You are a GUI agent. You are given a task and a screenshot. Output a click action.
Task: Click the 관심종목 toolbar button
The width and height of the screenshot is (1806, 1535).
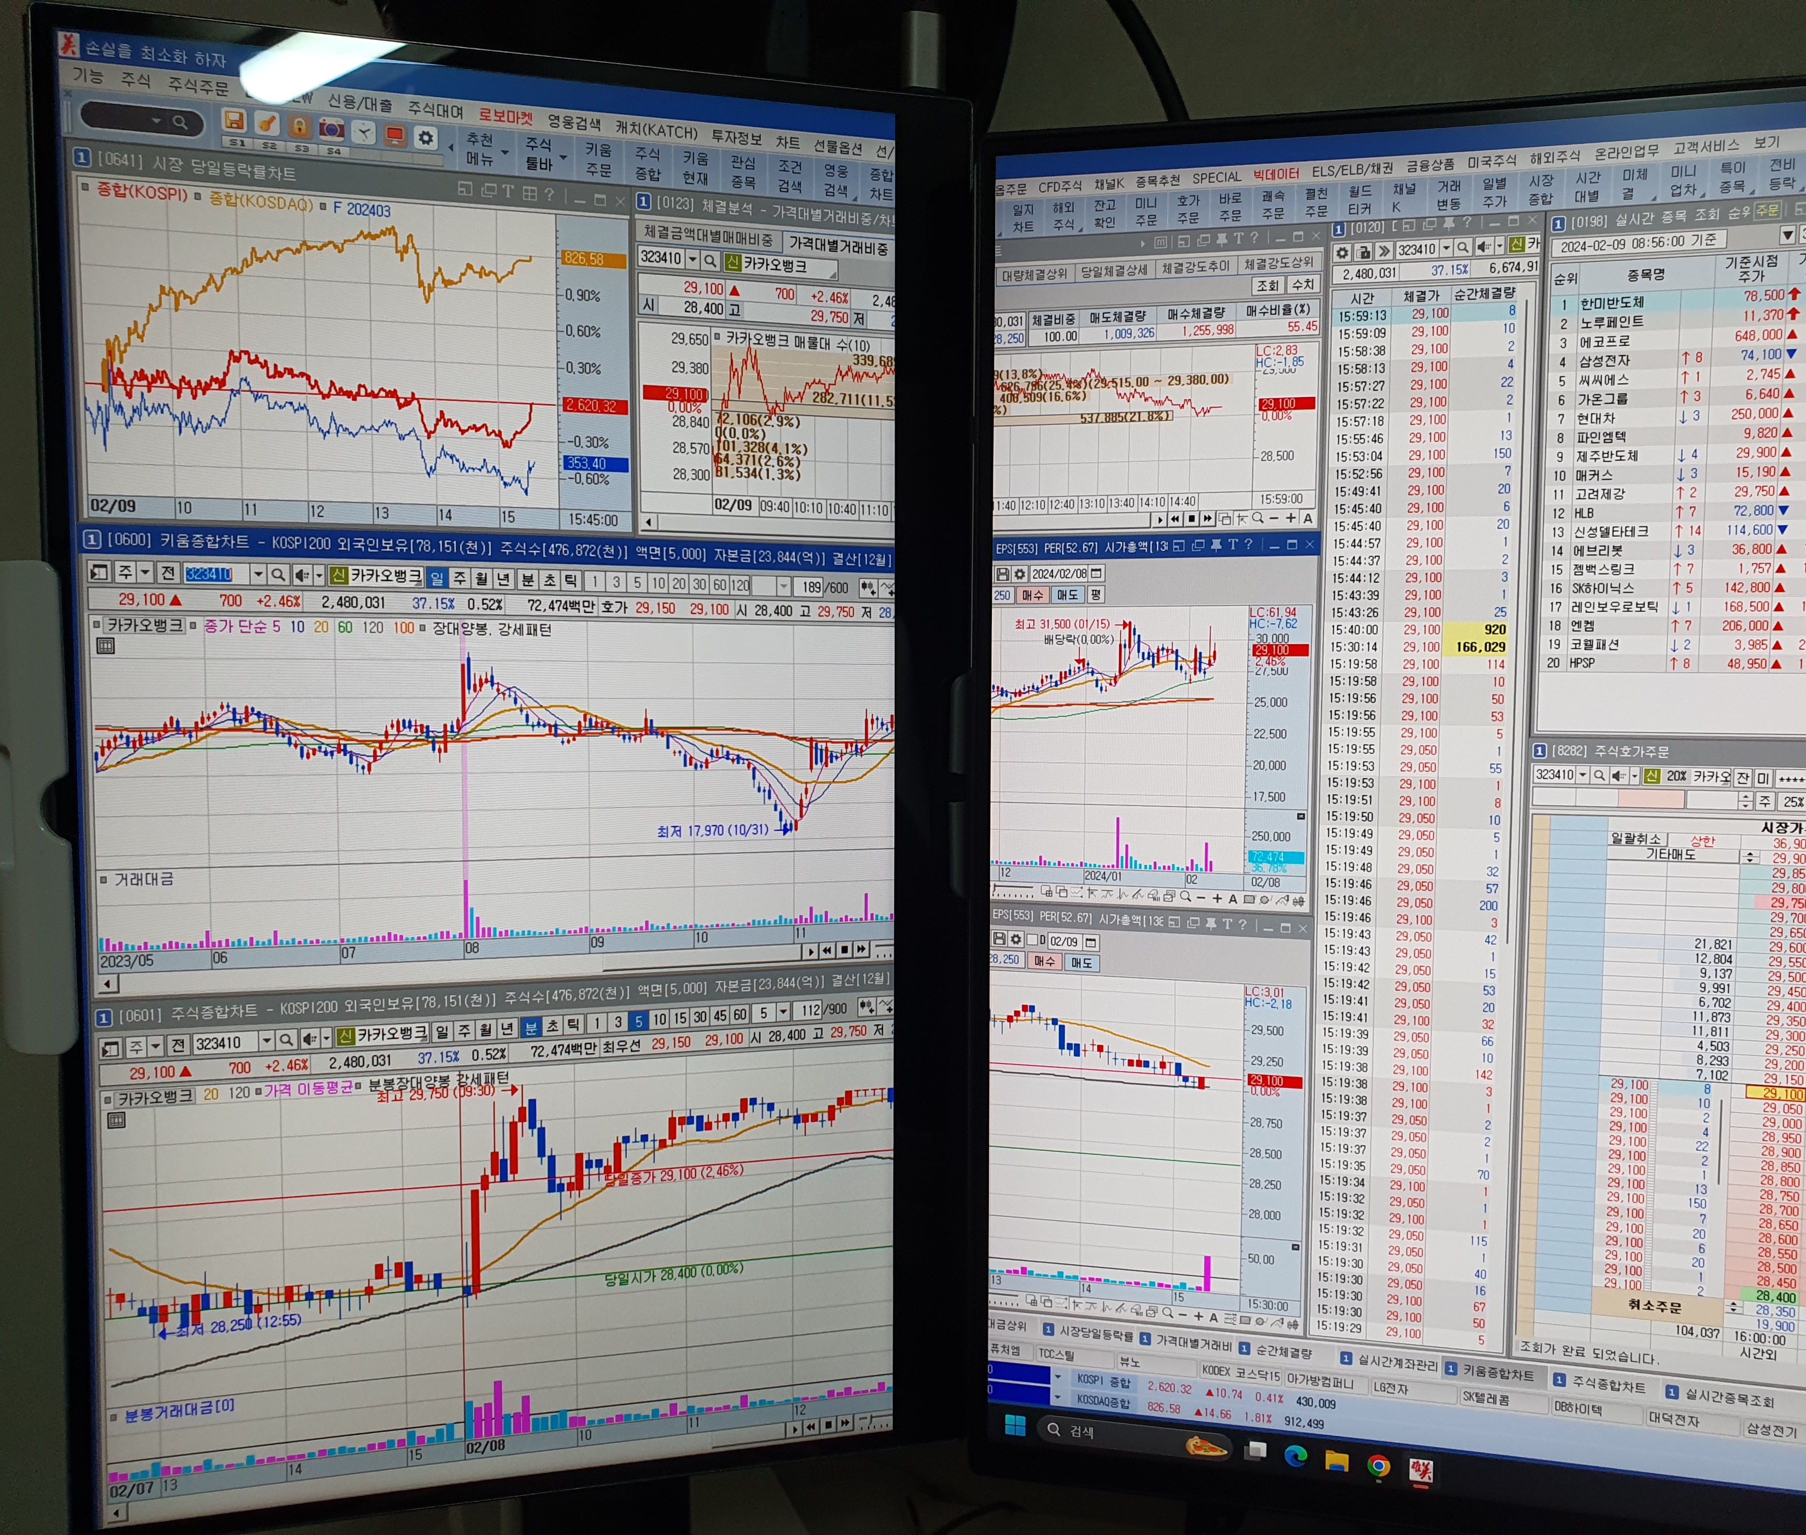point(743,172)
